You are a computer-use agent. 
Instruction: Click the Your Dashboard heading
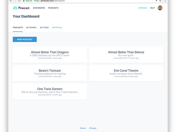pyautogui.click(x=26, y=16)
